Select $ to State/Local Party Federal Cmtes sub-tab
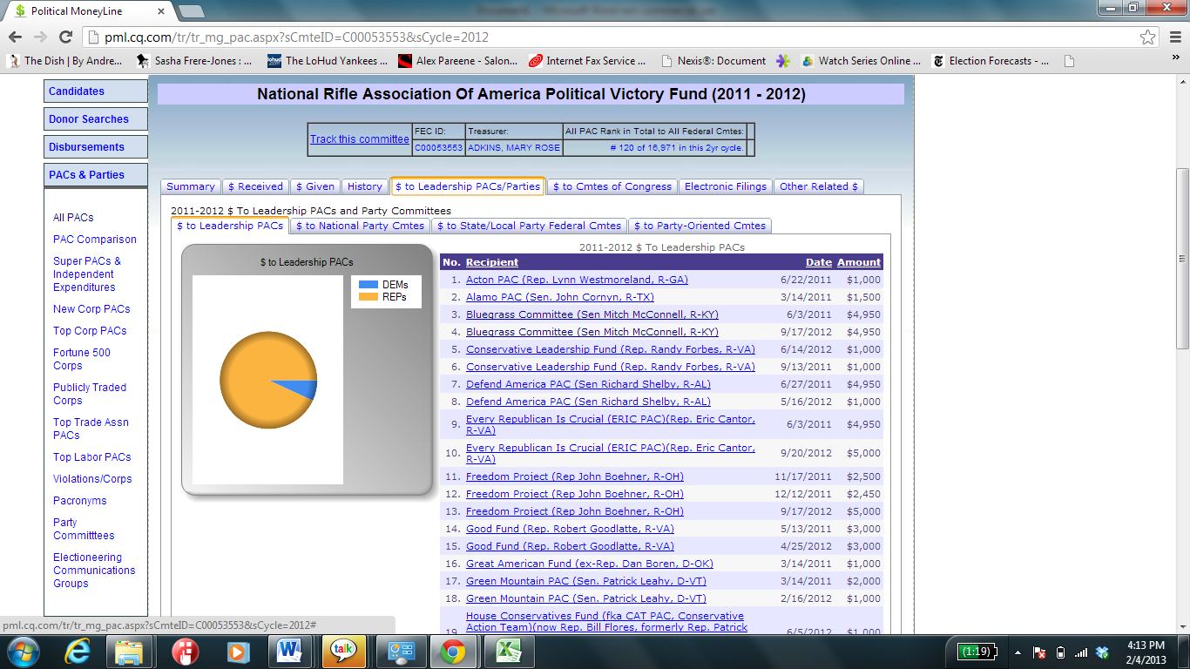The image size is (1190, 669). coord(530,226)
